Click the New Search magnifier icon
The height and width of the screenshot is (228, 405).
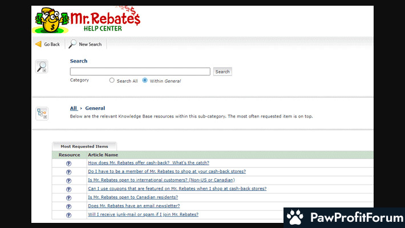tap(72, 44)
